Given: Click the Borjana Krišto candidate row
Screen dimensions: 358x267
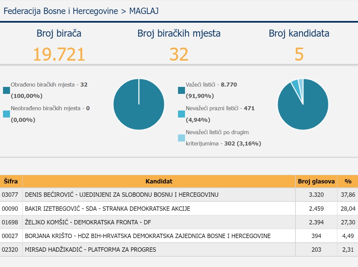Looking at the screenshot, I should tap(147, 236).
